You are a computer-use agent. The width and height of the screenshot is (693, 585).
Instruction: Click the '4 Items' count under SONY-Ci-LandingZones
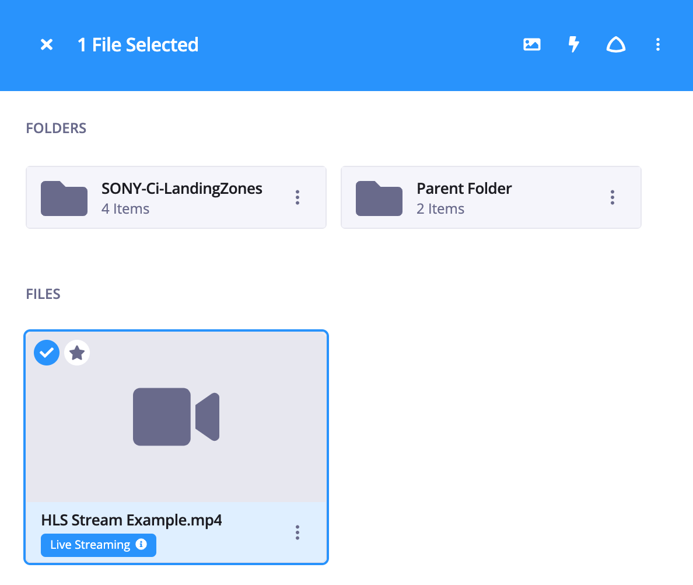pyautogui.click(x=125, y=208)
